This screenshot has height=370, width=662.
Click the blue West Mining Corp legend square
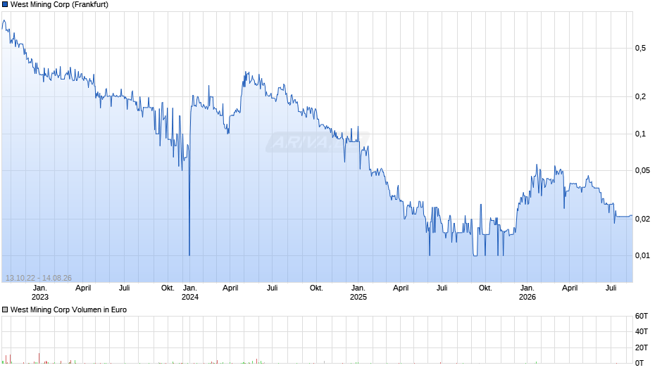tap(5, 5)
